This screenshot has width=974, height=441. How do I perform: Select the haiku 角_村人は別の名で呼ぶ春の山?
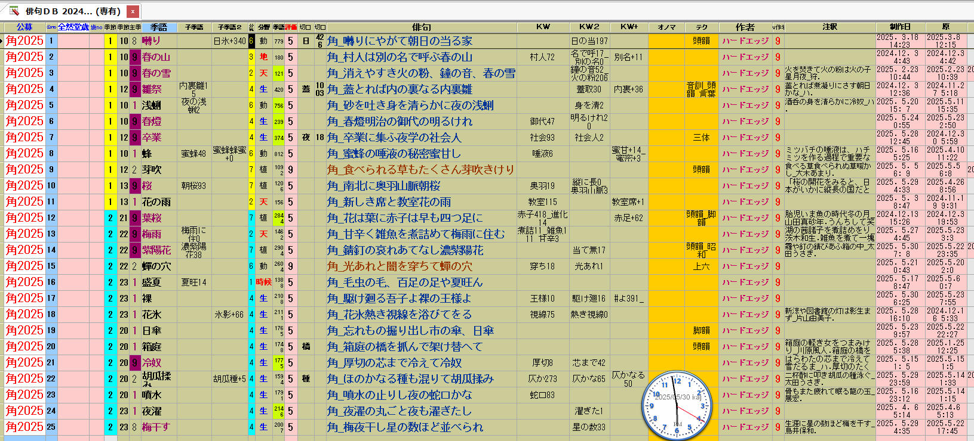[x=400, y=57]
